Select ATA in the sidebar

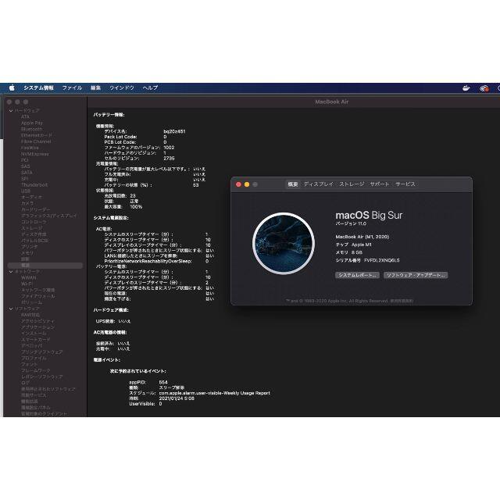tap(25, 116)
